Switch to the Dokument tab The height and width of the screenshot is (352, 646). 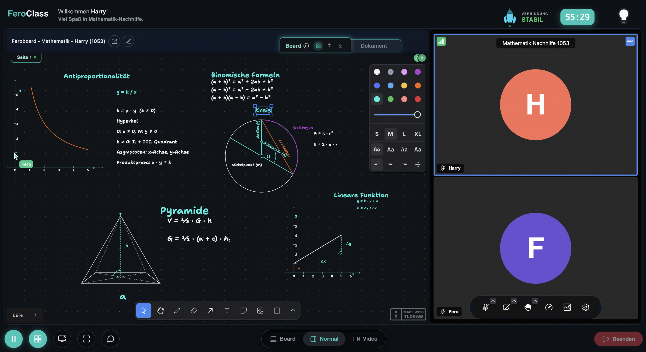pos(374,46)
